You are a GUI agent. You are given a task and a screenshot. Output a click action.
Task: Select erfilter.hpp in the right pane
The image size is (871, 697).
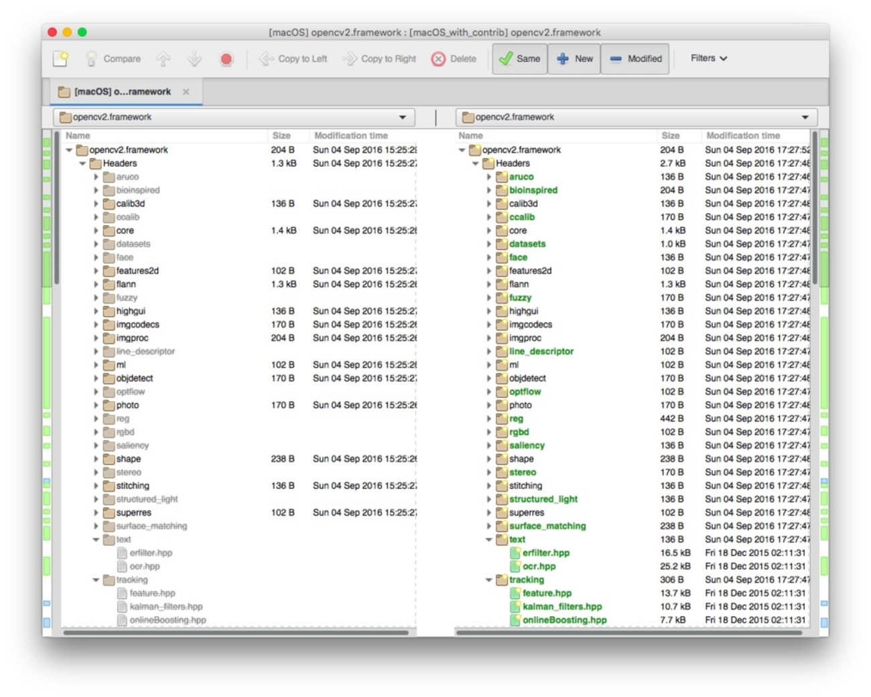tap(545, 553)
